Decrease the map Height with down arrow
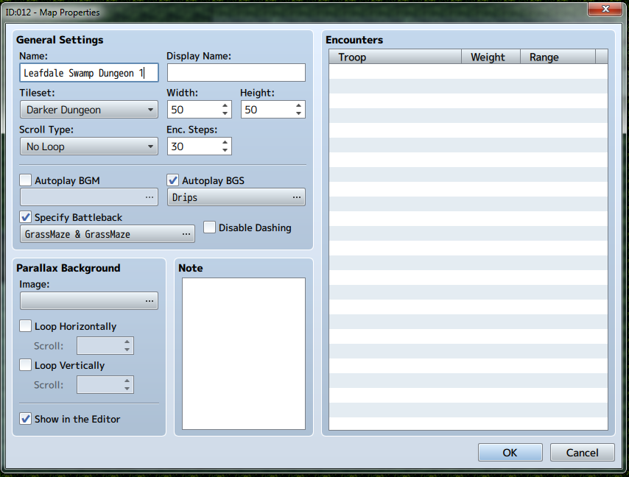The image size is (629, 477). [x=298, y=113]
